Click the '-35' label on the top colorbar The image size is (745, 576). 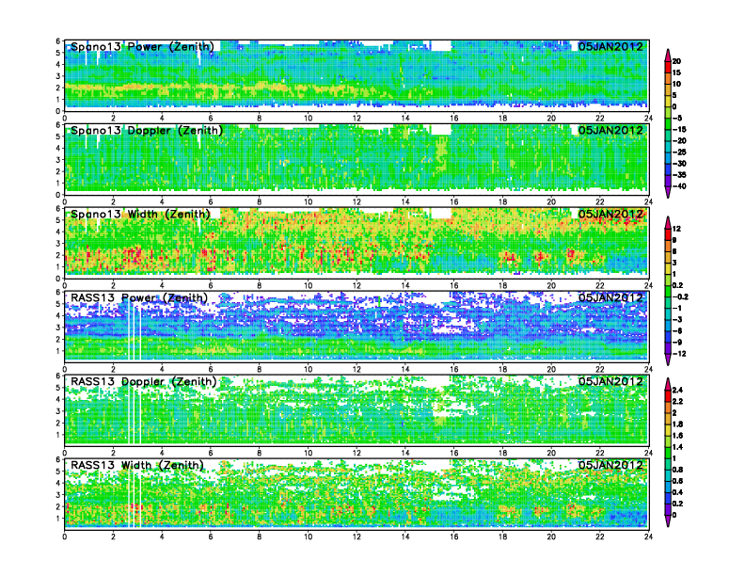tap(679, 175)
